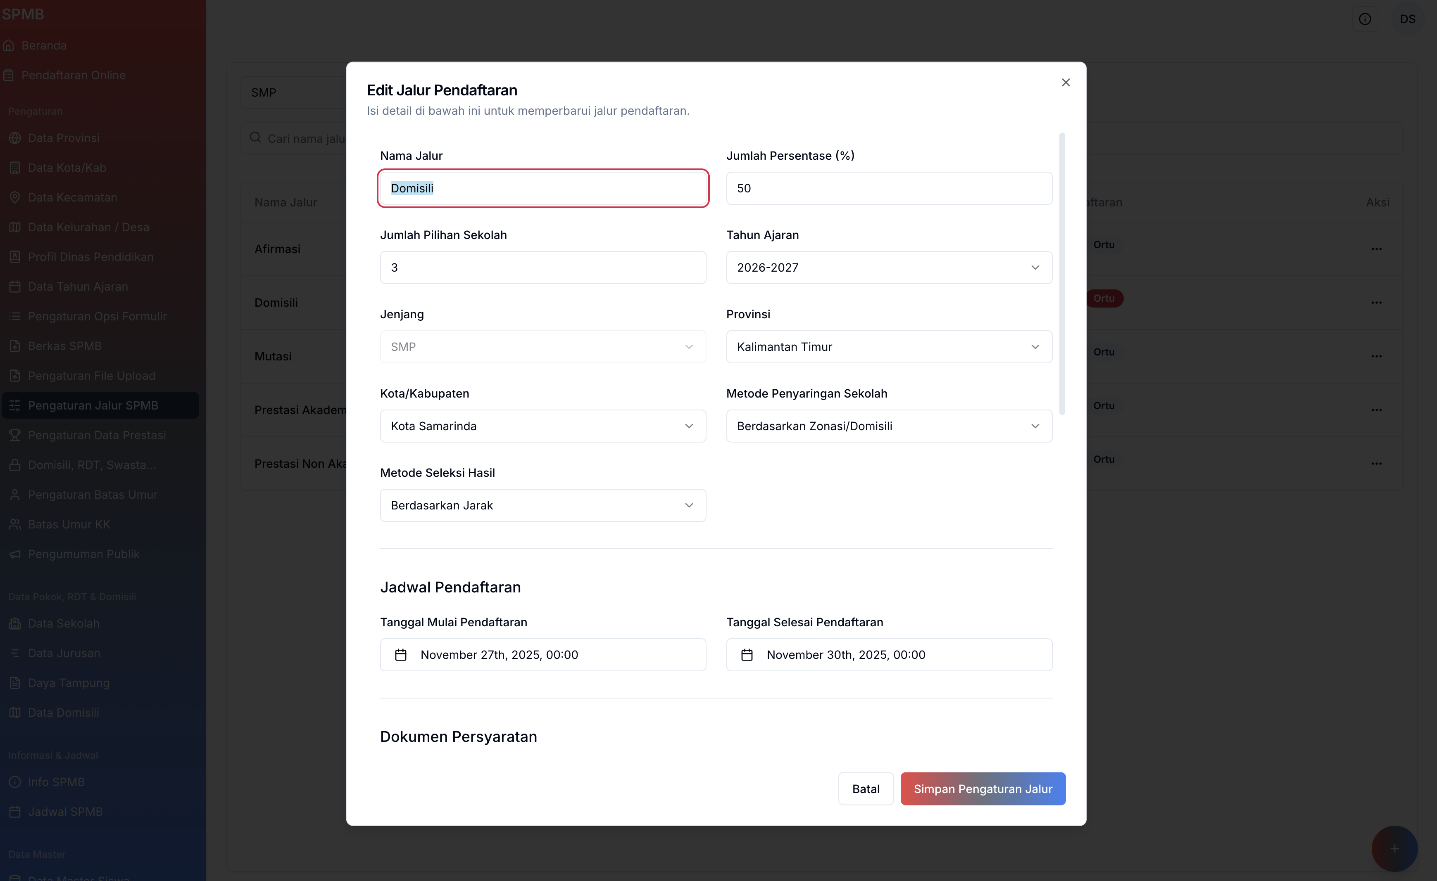This screenshot has width=1437, height=881.
Task: Click the calendar icon for Tanggal Mulai Pendaftaran
Action: tap(401, 655)
